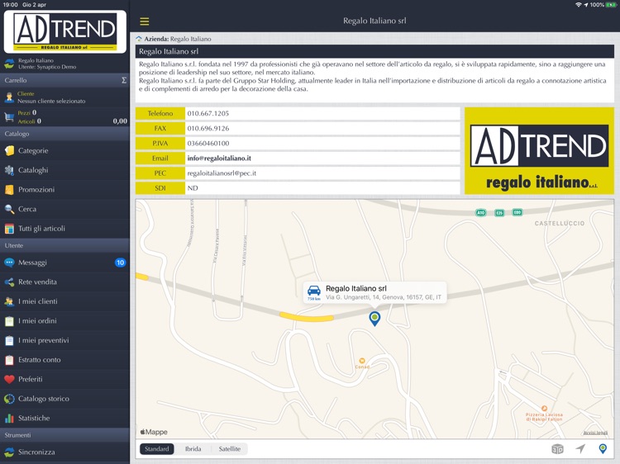Screen dimensions: 620x464
Task: Click the Wi-Fi icon in status bar
Action: [578, 5]
